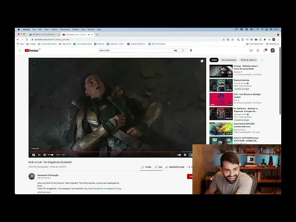Select the 'Da sua pesquisa' filter chip
This screenshot has height=222, width=296.
point(228,60)
